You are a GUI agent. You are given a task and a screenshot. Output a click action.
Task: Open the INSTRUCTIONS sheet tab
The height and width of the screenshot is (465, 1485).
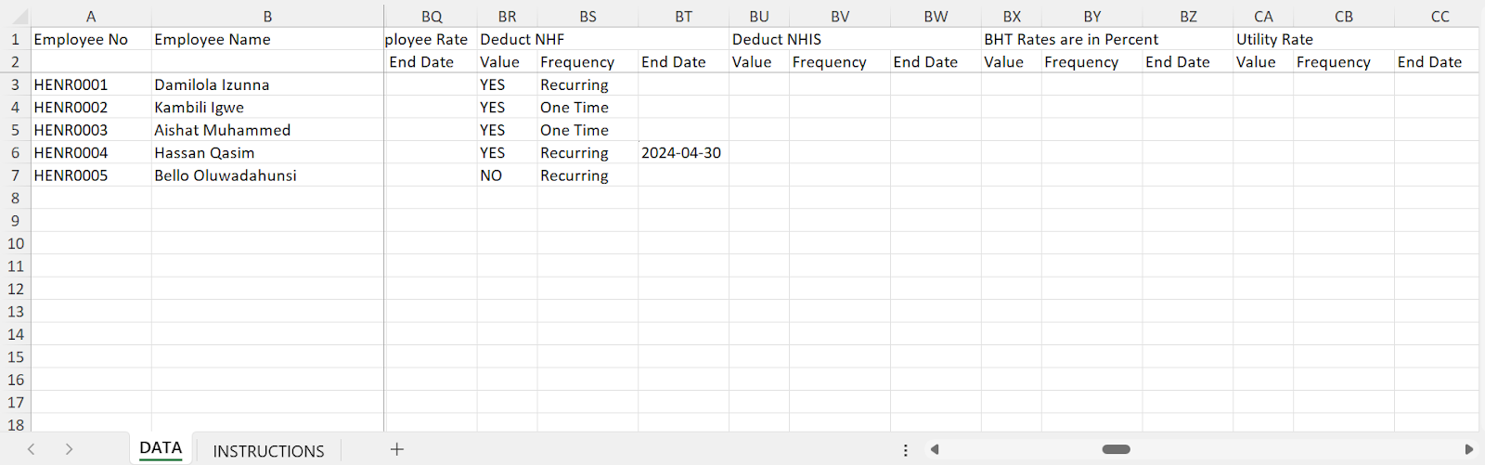(268, 450)
